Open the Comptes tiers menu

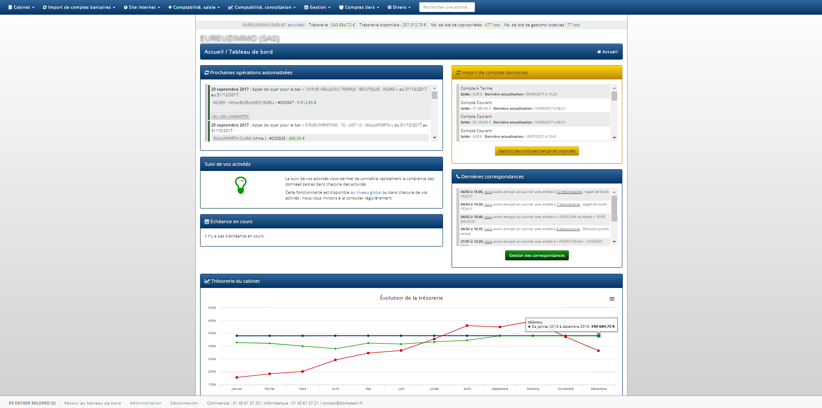pos(359,7)
